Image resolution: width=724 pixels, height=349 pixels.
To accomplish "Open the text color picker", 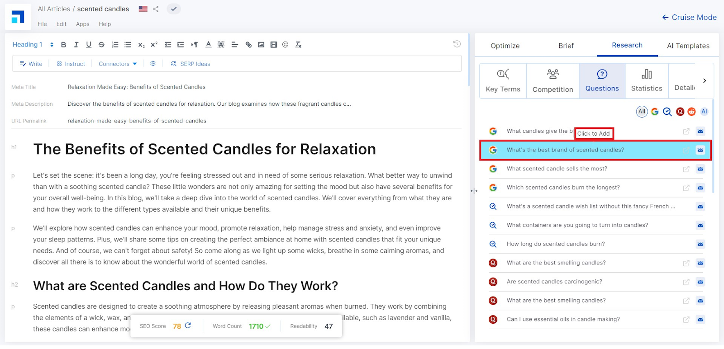I will (208, 45).
